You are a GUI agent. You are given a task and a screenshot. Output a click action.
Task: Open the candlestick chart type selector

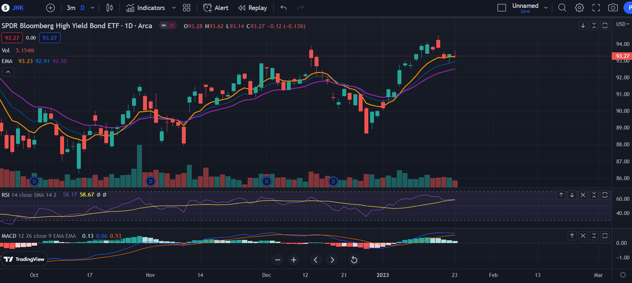coord(110,8)
